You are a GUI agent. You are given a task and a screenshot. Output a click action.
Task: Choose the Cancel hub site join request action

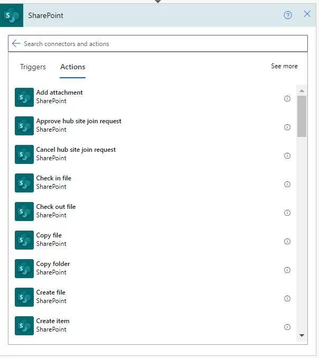click(x=76, y=150)
